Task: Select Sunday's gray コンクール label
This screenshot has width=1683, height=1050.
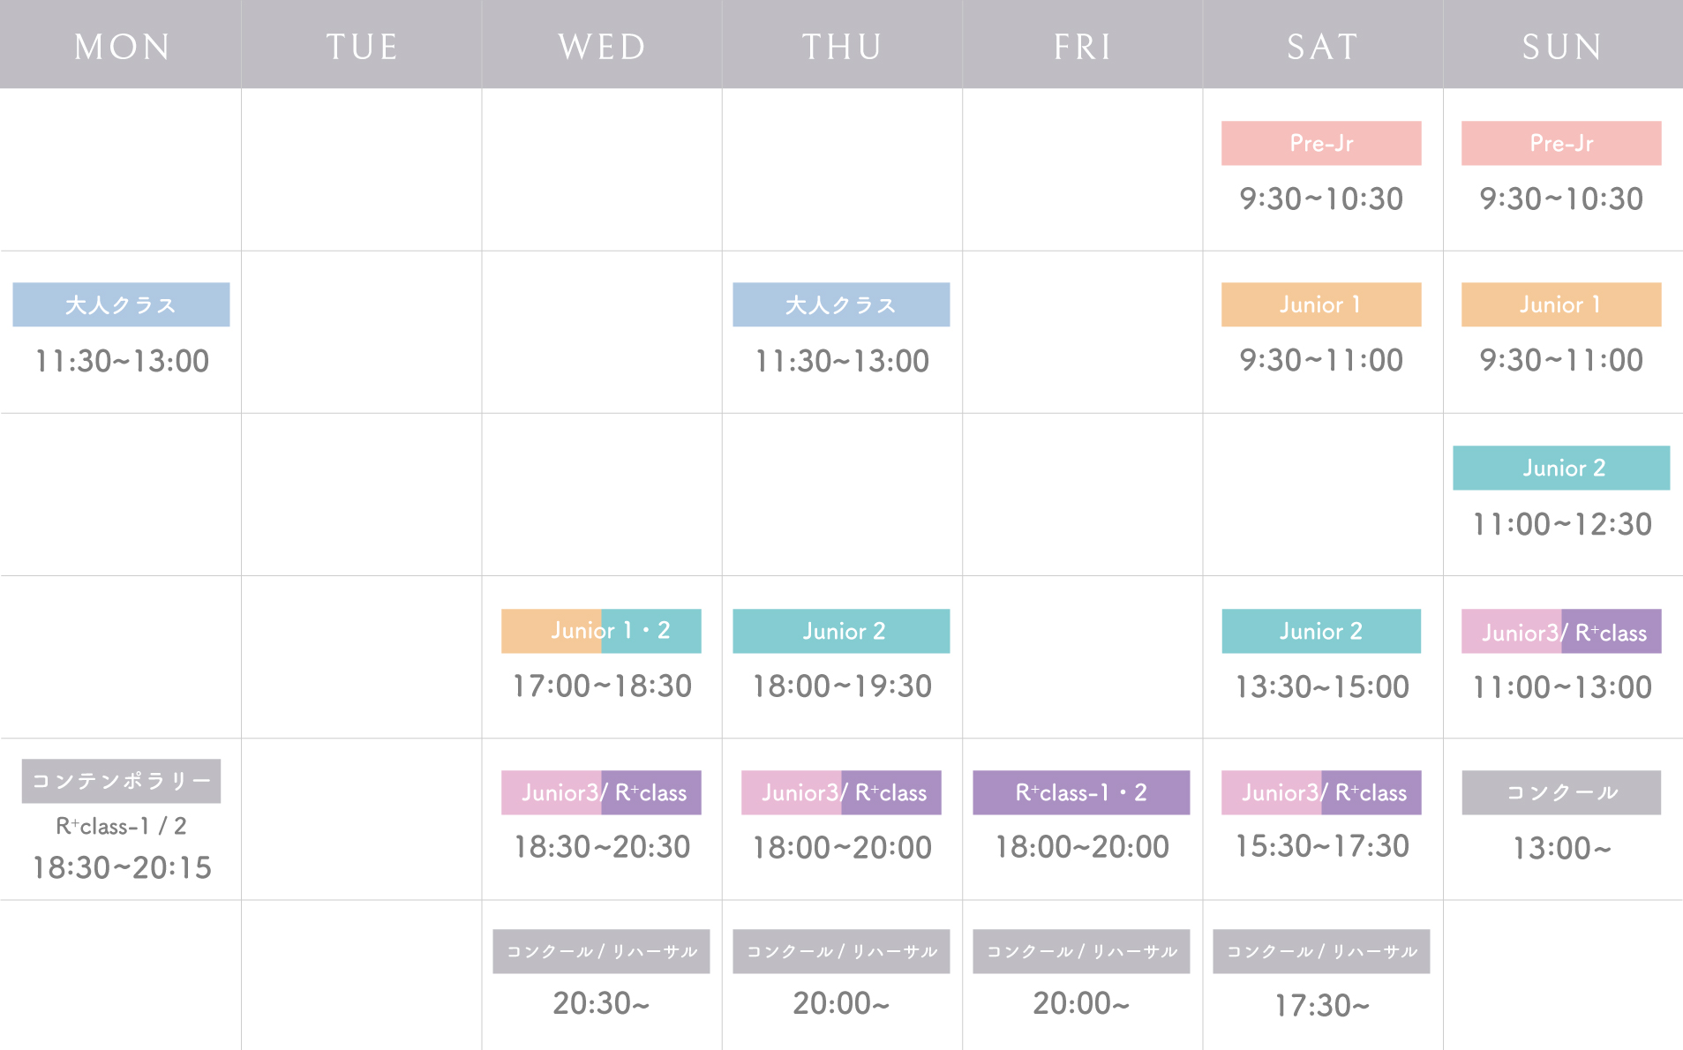Action: click(1561, 792)
